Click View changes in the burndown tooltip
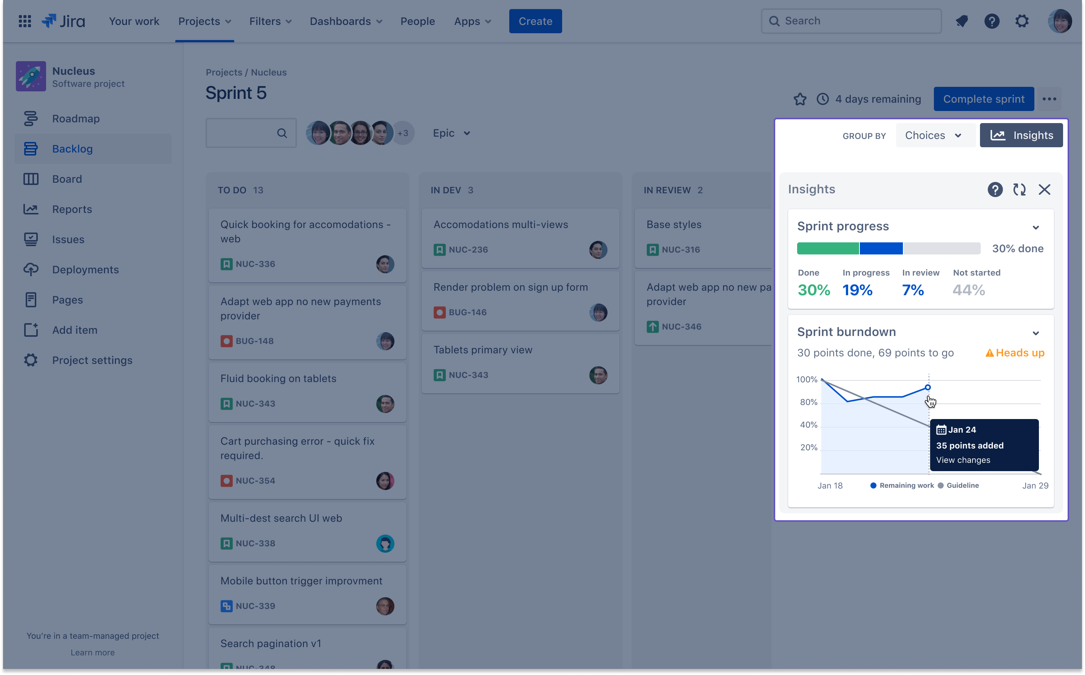1085x675 pixels. click(x=963, y=460)
